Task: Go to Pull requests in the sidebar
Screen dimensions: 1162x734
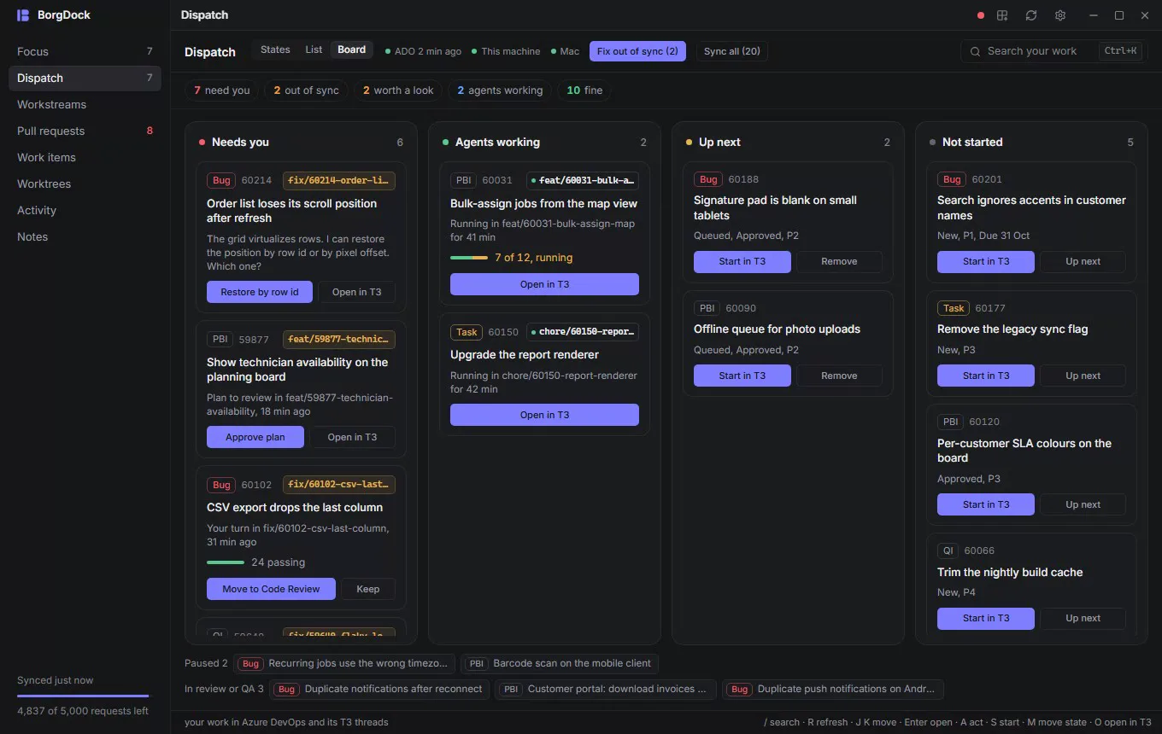Action: (85, 131)
